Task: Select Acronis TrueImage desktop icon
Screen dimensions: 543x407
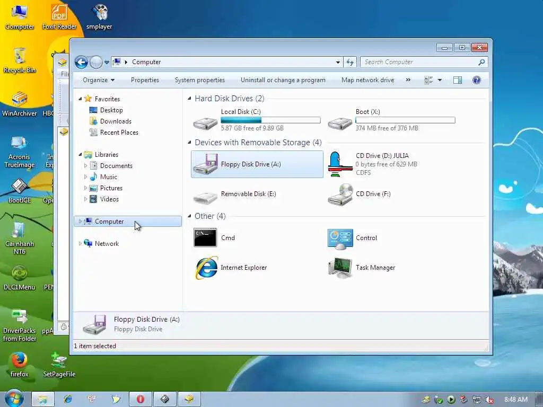Action: coord(19,151)
